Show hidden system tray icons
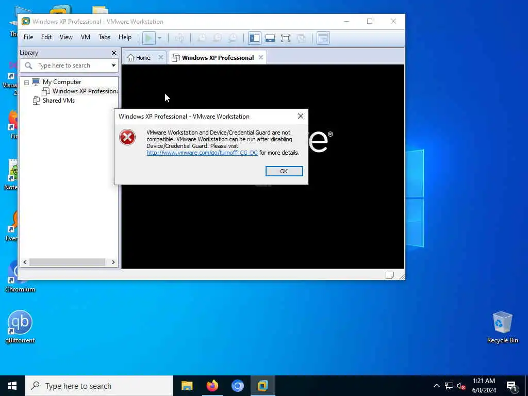This screenshot has height=396, width=528. (436, 386)
